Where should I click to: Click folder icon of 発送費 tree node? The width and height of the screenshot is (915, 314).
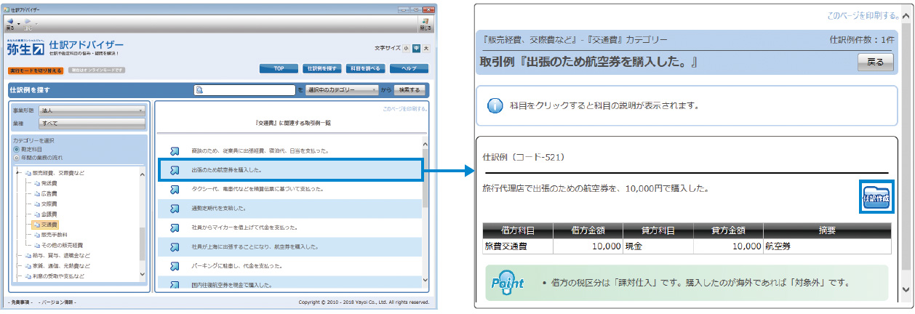point(36,184)
